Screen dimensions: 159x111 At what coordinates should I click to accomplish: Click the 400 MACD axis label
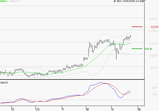tap(155, 88)
